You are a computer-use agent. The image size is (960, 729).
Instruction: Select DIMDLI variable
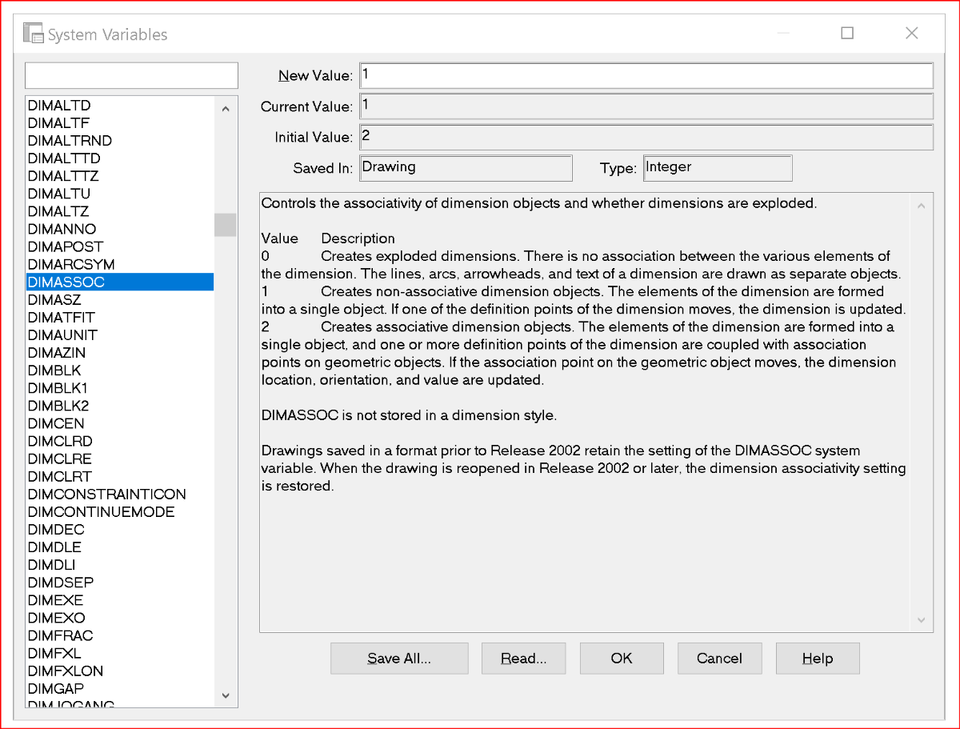click(x=119, y=564)
